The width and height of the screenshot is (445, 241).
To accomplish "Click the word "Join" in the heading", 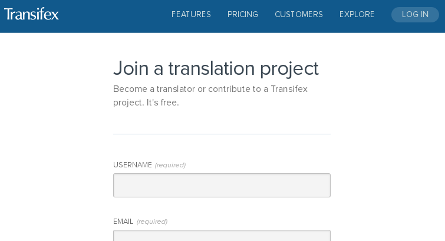I will point(131,68).
